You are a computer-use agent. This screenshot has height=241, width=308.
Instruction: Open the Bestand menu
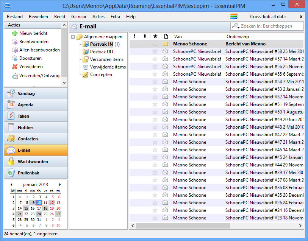pos(15,17)
